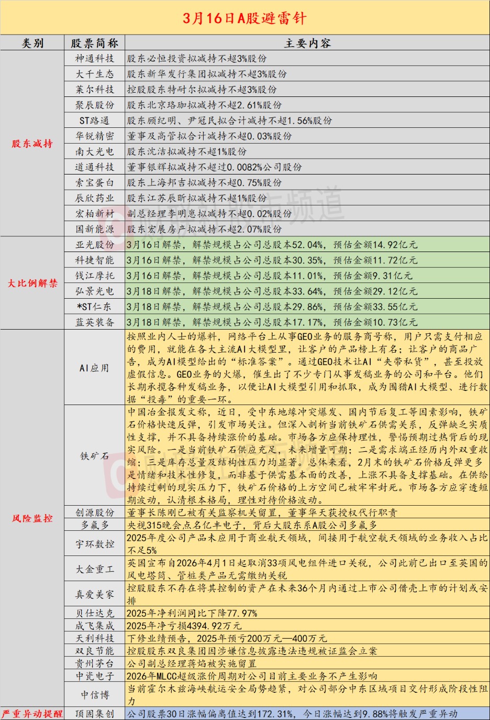Select the '严重异动提醒' category cell
490x720 pixels.
(x=32, y=714)
